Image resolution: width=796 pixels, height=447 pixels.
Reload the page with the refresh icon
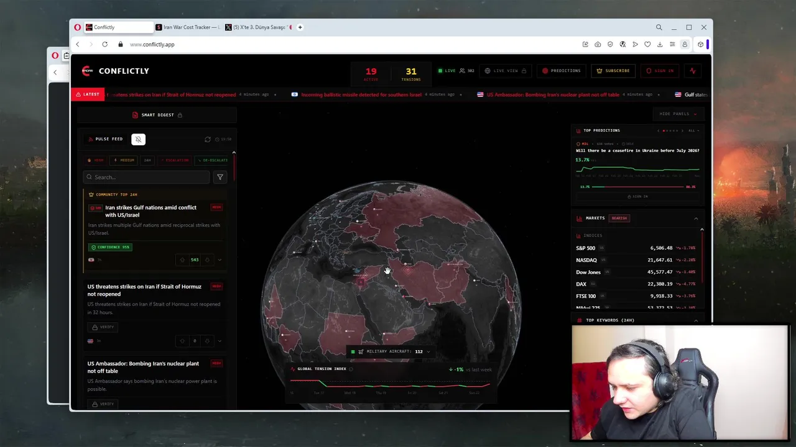coord(104,44)
